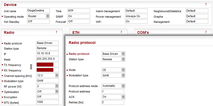
Task: Click the Channel spacing [kHz] label
Action: pyautogui.click(x=18, y=76)
